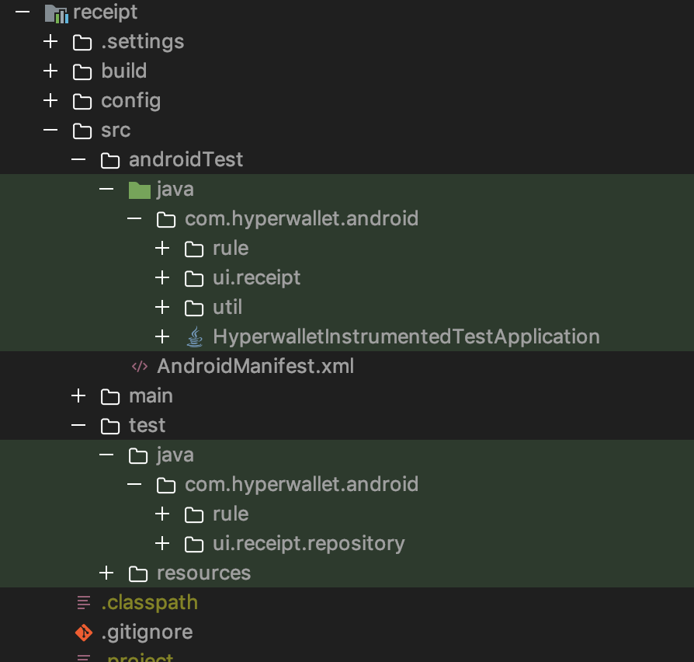Click the folder icon beside com.hyperwallet.android
694x662 pixels.
click(165, 218)
